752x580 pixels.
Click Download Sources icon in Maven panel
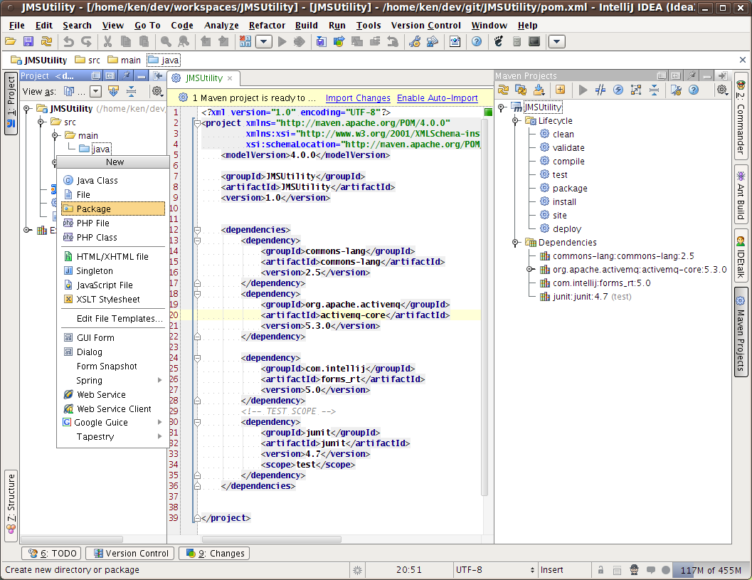(x=539, y=90)
